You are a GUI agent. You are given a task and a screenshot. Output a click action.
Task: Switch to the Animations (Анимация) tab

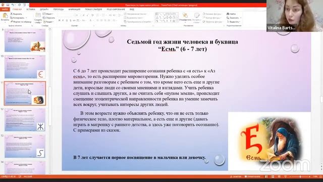(74, 9)
